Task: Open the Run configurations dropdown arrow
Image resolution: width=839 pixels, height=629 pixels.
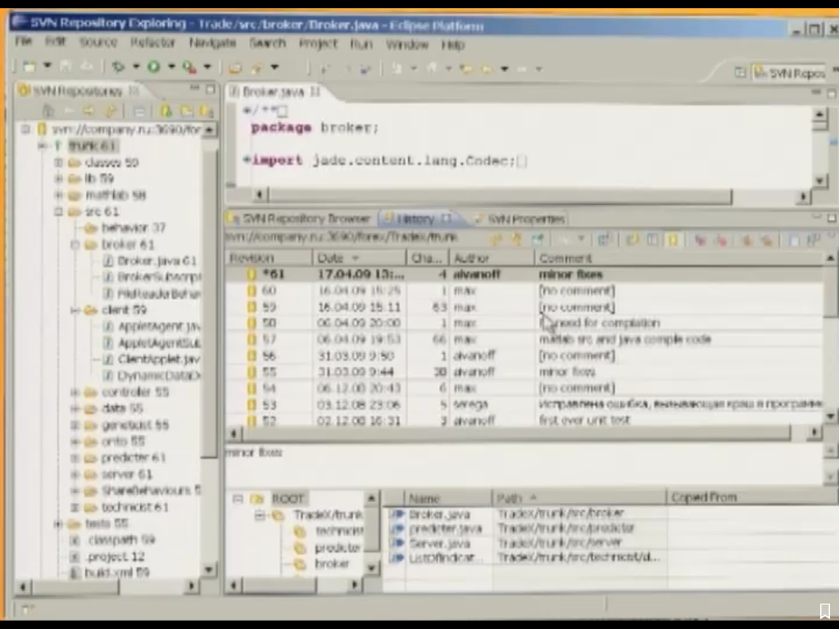Action: 171,67
